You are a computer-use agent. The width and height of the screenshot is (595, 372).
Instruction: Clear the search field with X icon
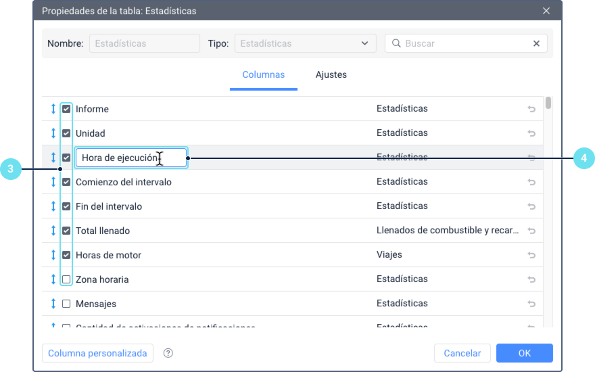click(536, 43)
